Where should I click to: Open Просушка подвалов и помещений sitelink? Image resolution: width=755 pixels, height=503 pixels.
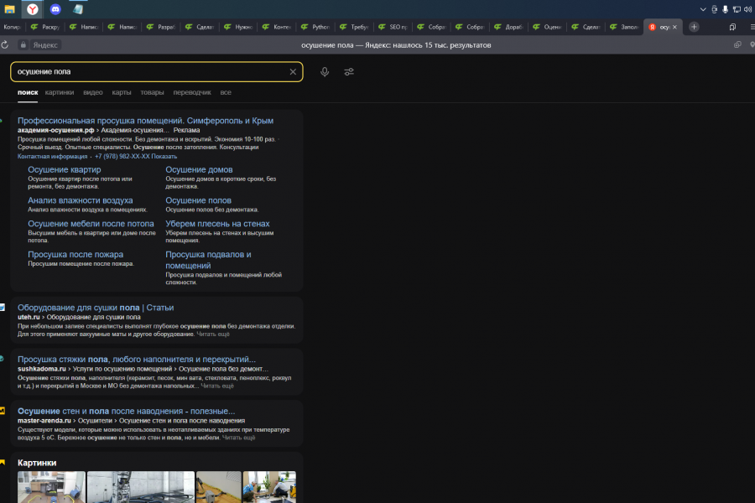(x=209, y=260)
